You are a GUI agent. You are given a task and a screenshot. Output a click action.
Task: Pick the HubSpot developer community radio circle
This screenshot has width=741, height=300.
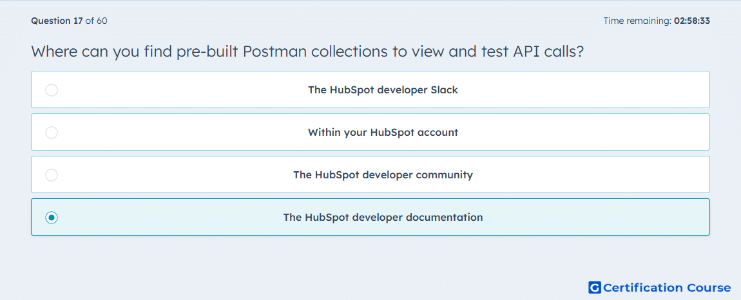[x=52, y=175]
